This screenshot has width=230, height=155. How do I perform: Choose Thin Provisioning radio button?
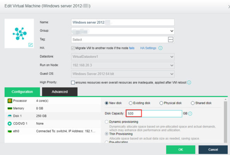106,134
